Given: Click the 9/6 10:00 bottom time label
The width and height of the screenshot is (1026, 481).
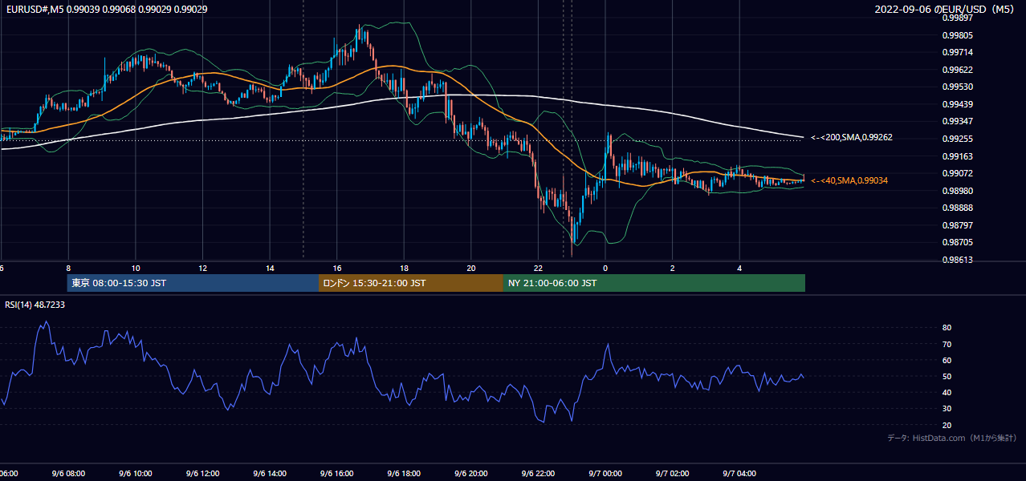Looking at the screenshot, I should click(135, 474).
